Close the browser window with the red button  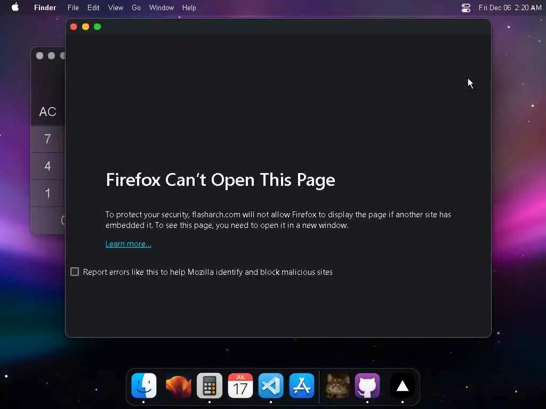[x=74, y=27]
